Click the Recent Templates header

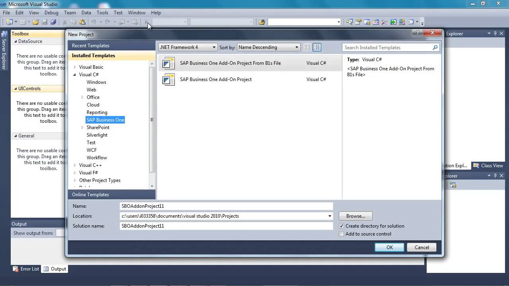(x=112, y=46)
